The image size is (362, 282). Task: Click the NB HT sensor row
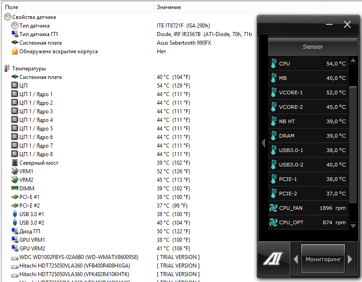point(308,121)
